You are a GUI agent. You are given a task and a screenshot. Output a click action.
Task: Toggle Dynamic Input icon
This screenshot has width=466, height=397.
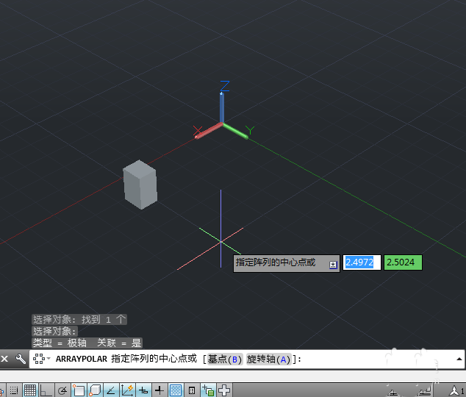coord(143,390)
